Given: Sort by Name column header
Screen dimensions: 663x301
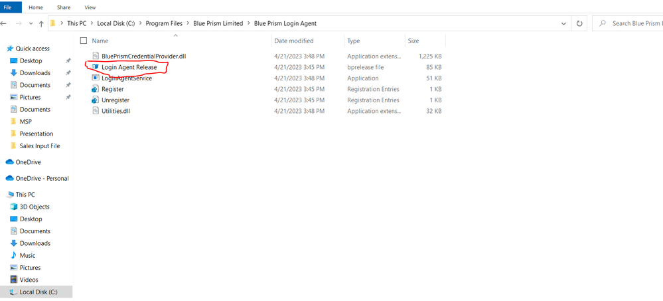Looking at the screenshot, I should pos(100,41).
